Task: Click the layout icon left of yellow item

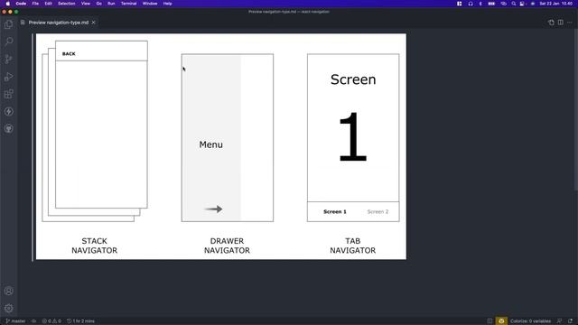Action: tap(489, 321)
